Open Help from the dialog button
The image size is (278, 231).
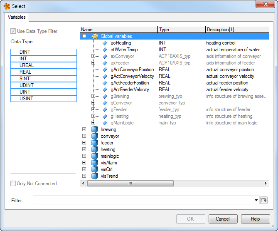[x=255, y=219]
